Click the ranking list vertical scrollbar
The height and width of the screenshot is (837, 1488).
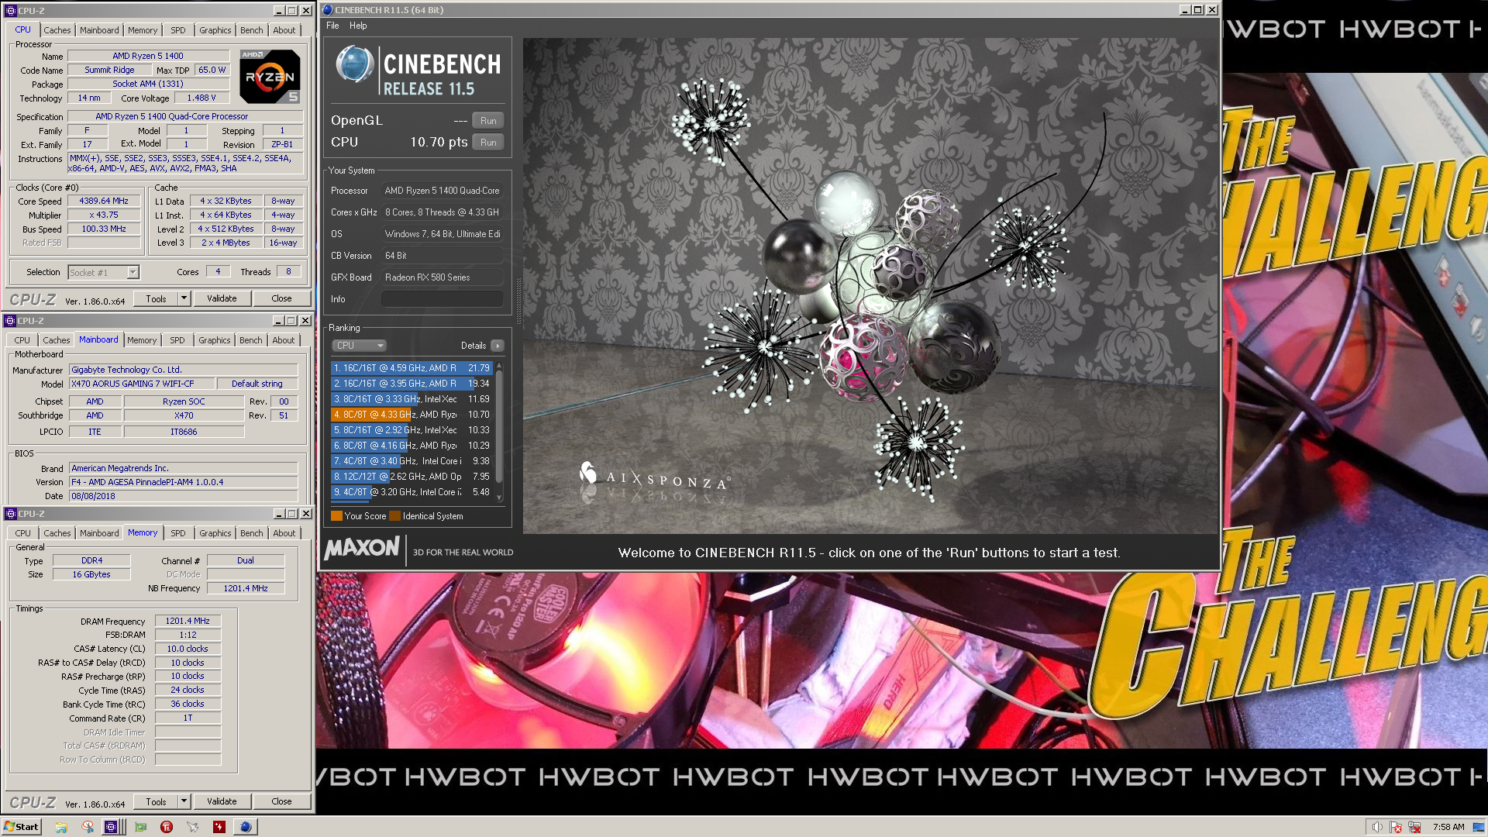point(499,431)
